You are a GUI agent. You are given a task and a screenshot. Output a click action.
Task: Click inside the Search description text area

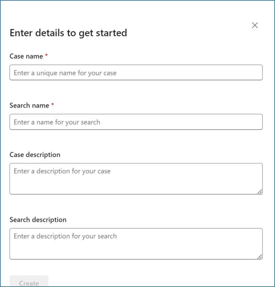[136, 243]
